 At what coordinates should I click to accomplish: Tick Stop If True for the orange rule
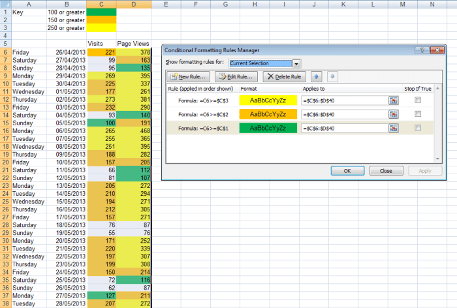pos(418,114)
